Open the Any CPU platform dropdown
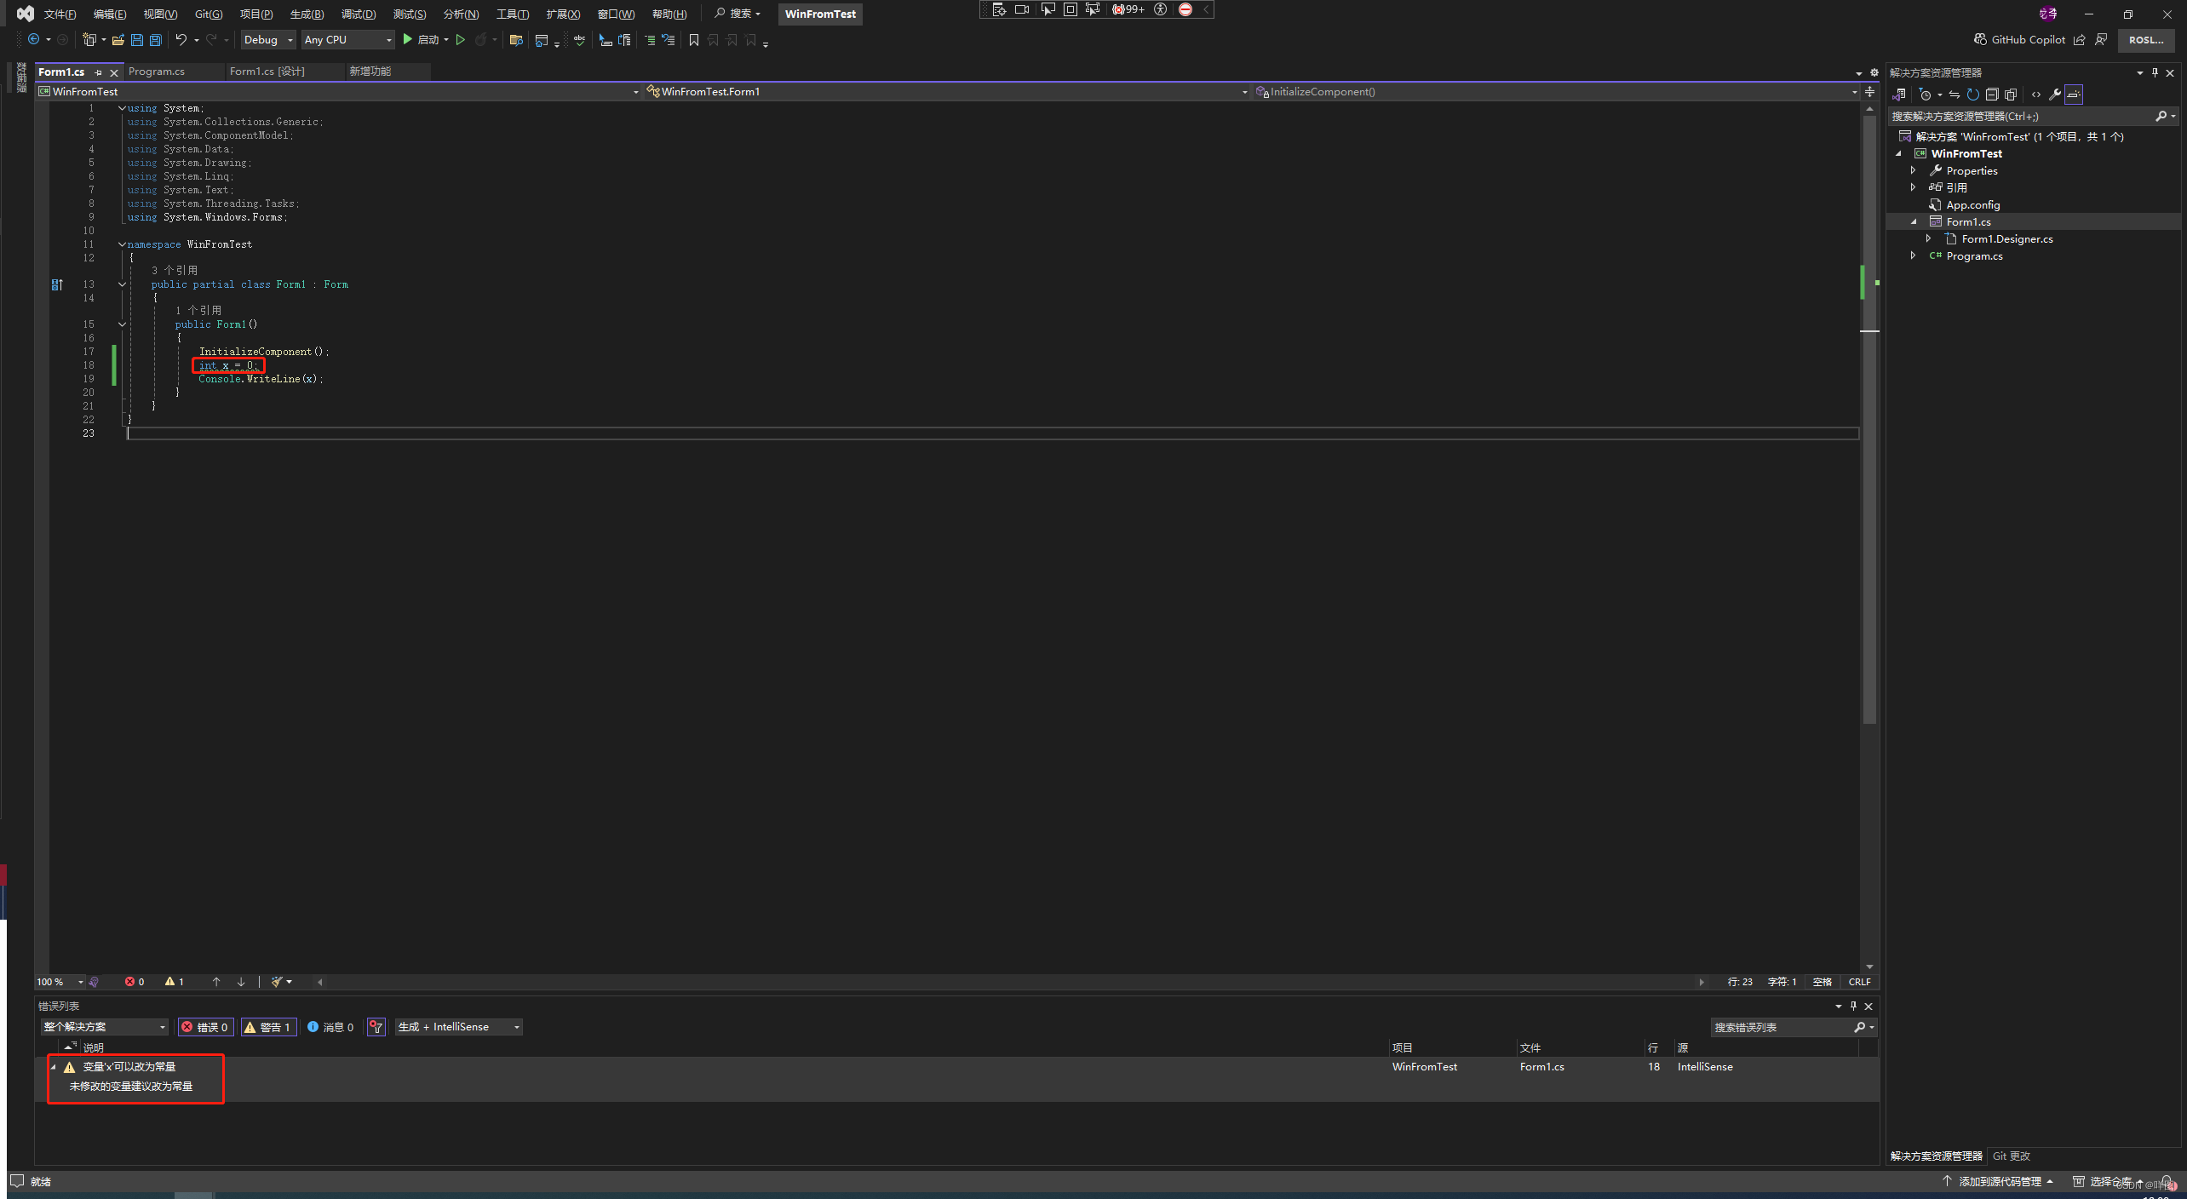This screenshot has height=1199, width=2187. (x=347, y=40)
